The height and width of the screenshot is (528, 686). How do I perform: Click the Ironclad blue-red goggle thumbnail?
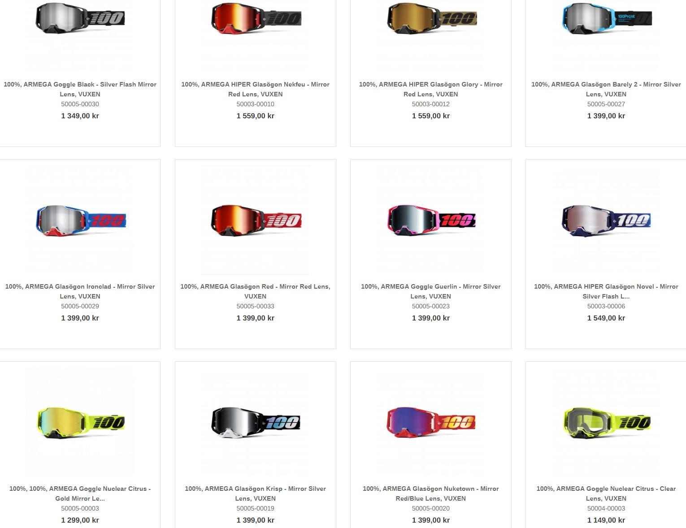(x=81, y=221)
